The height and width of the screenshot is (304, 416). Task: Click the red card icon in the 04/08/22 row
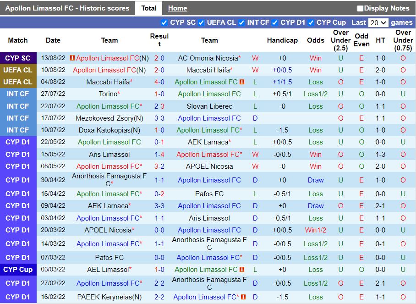tap(242, 82)
